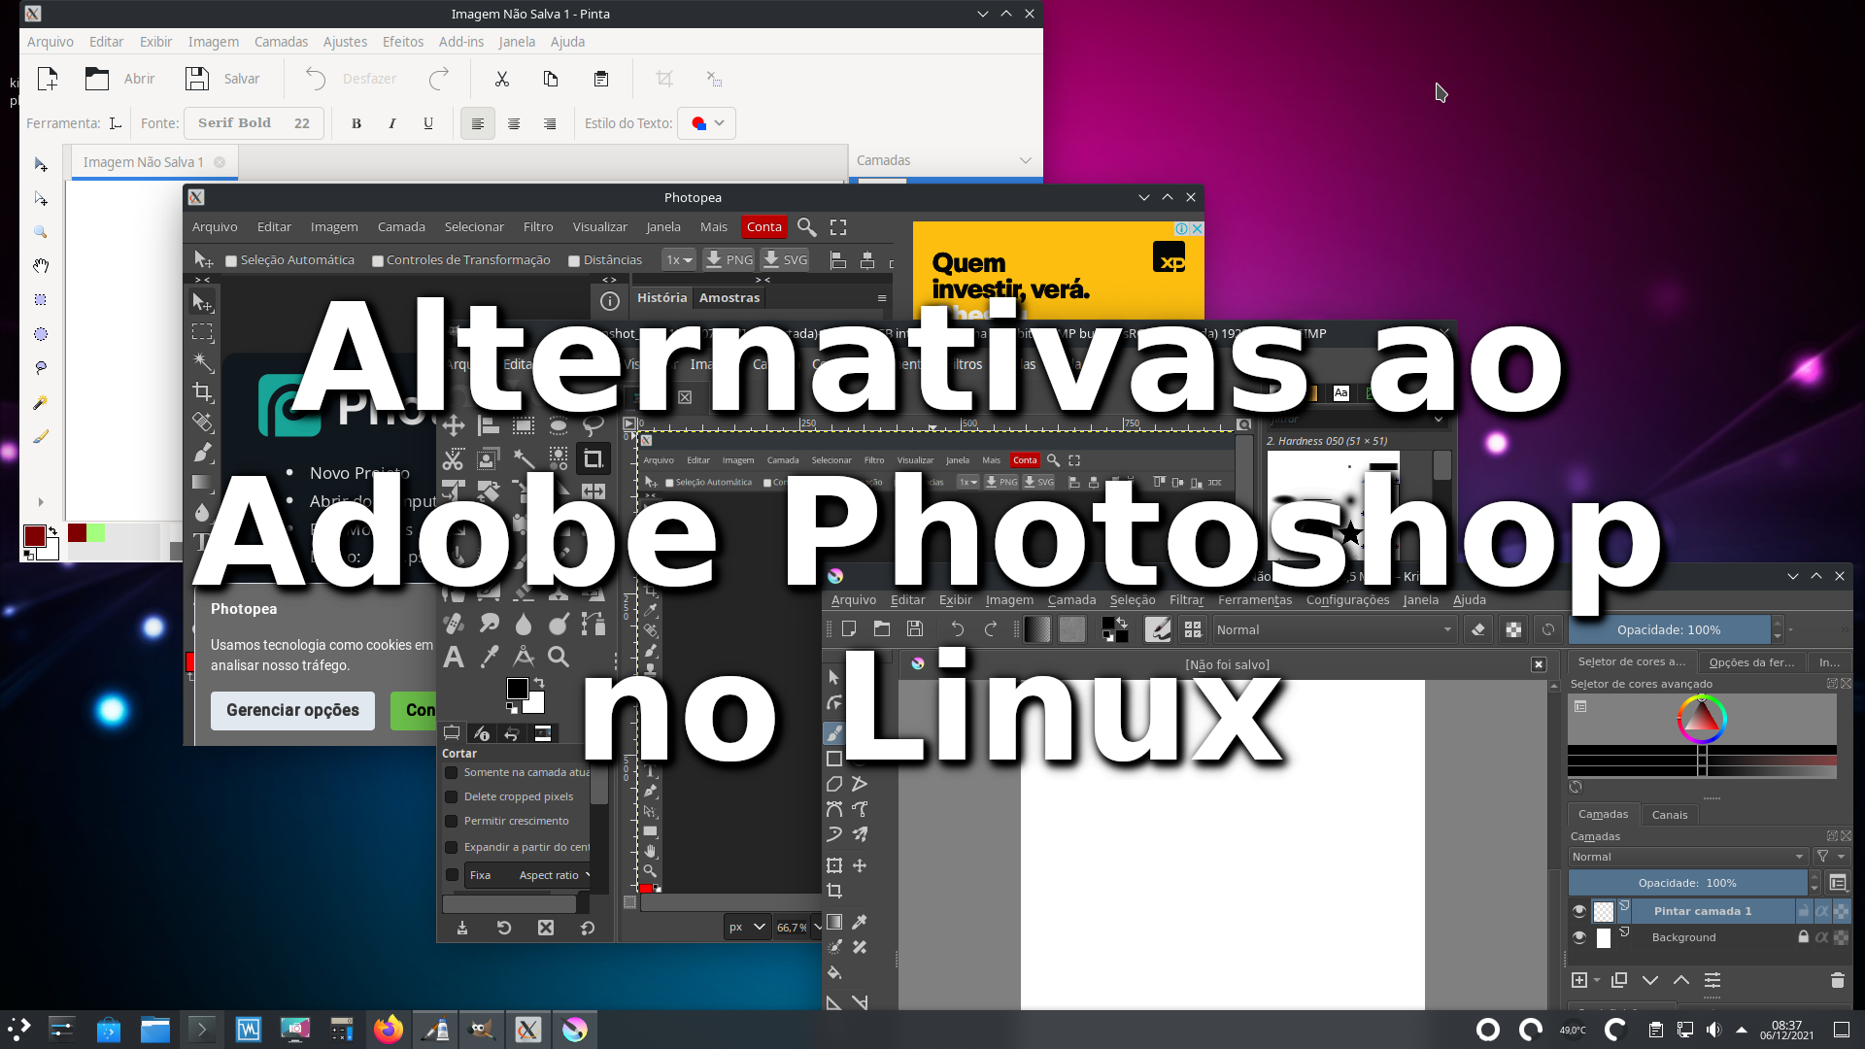Select the Pan hand tool in Pinta

point(41,266)
